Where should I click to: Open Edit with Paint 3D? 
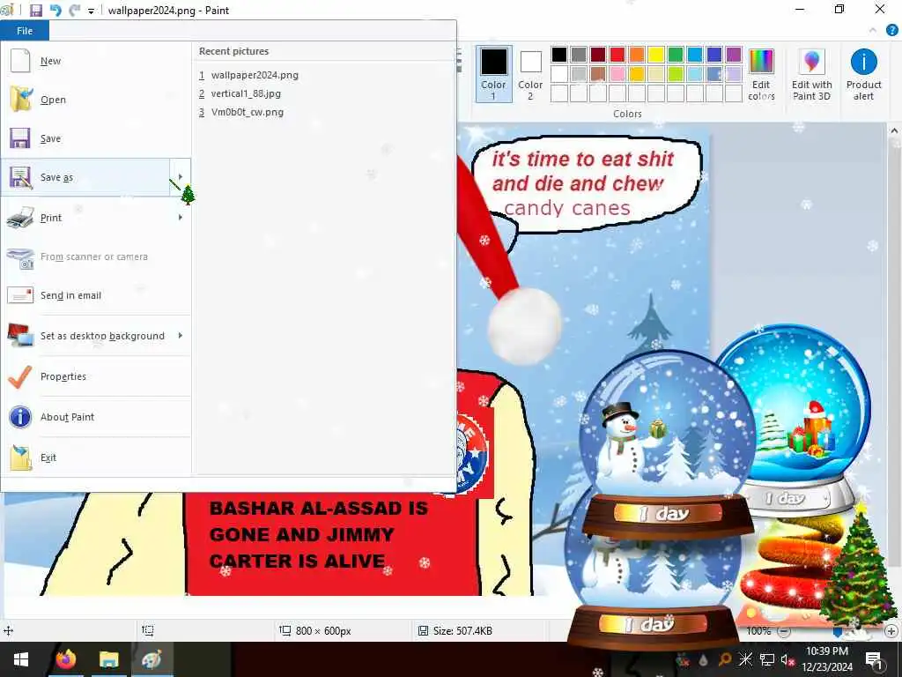coord(811,75)
